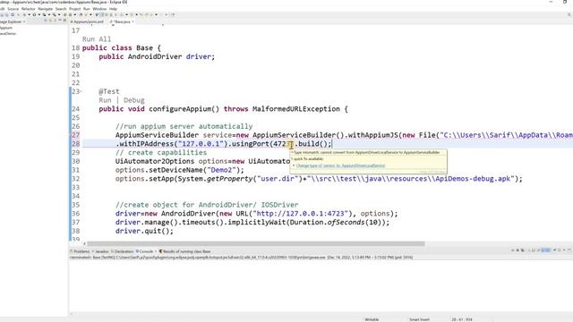Click the editor horizontal scrollbar thumb
573x322 pixels.
tap(256, 243)
